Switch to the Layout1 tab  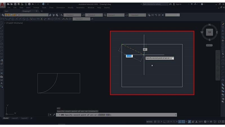click(x=15, y=118)
